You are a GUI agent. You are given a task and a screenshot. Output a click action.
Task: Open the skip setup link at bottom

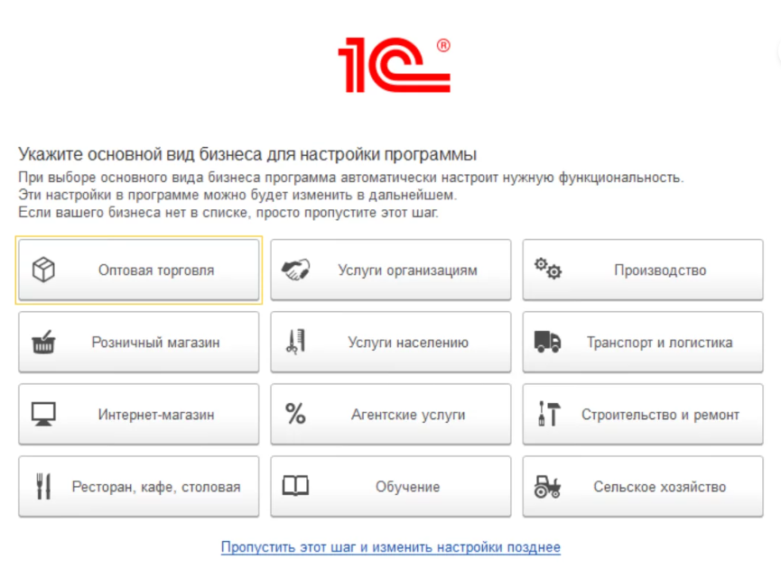[x=390, y=546]
